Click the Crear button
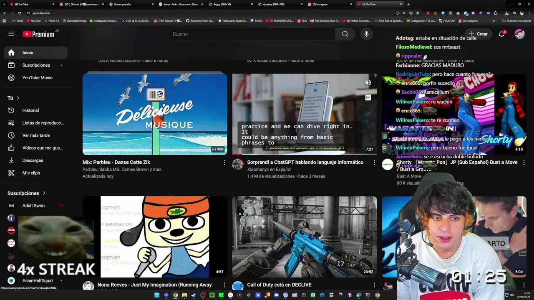534x300 pixels. coord(478,34)
